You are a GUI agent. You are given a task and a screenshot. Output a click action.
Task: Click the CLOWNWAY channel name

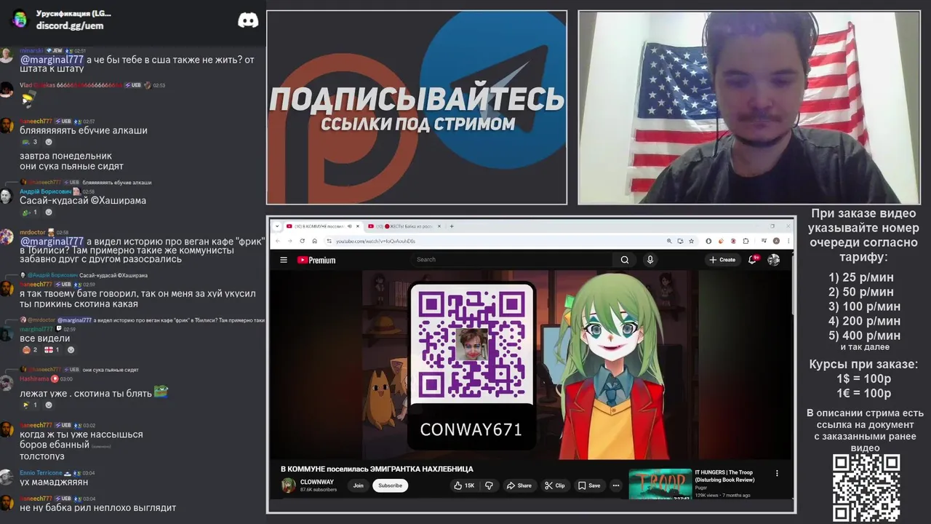tap(317, 482)
